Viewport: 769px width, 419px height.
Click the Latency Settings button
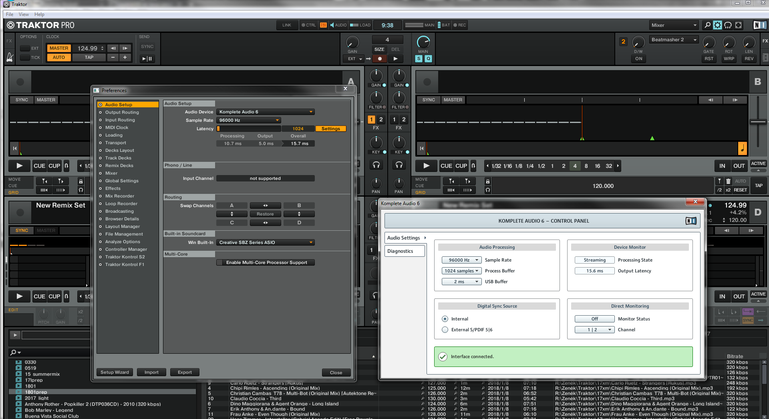coord(331,129)
